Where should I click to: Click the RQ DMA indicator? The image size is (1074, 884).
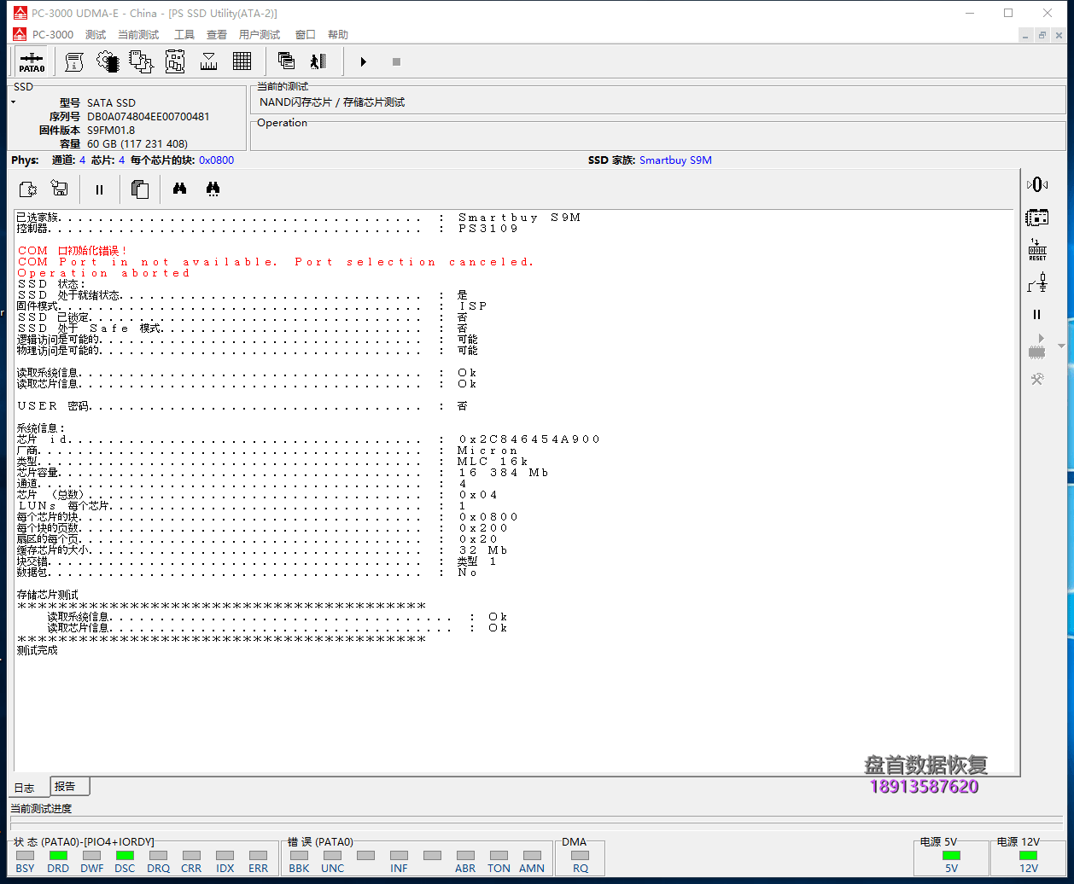[581, 855]
